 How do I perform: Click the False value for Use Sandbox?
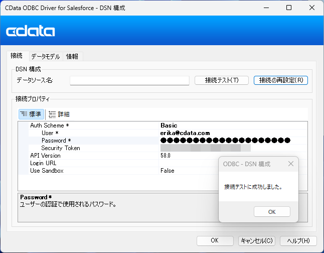tap(168, 171)
